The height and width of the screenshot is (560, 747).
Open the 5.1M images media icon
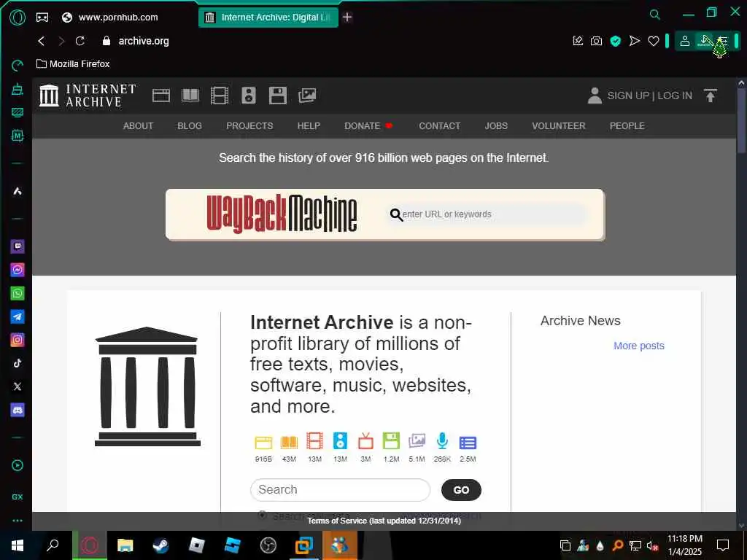tap(417, 441)
